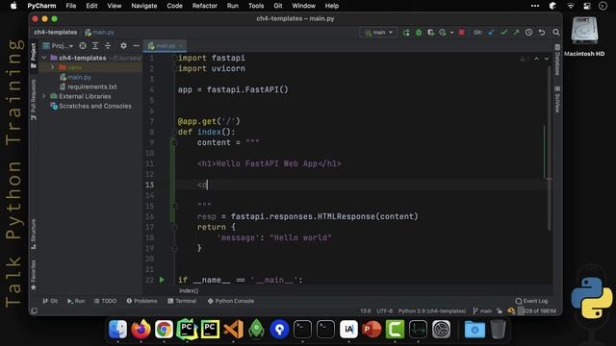This screenshot has width=616, height=346.
Task: Fold the content string at line 9
Action: 174,143
